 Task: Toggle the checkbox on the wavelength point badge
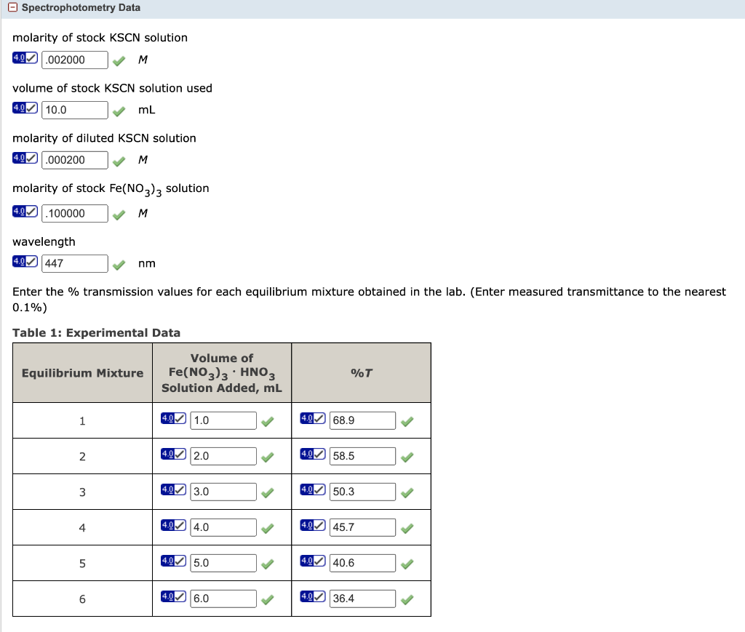tap(30, 263)
